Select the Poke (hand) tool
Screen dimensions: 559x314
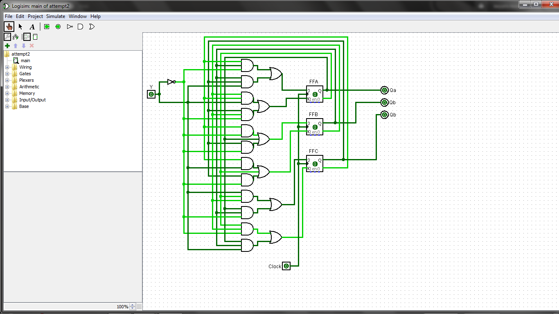pyautogui.click(x=9, y=27)
